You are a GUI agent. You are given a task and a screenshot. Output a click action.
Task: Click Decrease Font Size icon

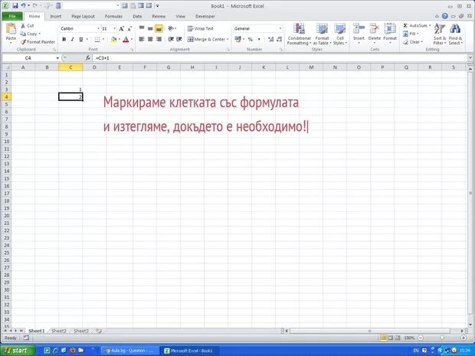tap(129, 29)
